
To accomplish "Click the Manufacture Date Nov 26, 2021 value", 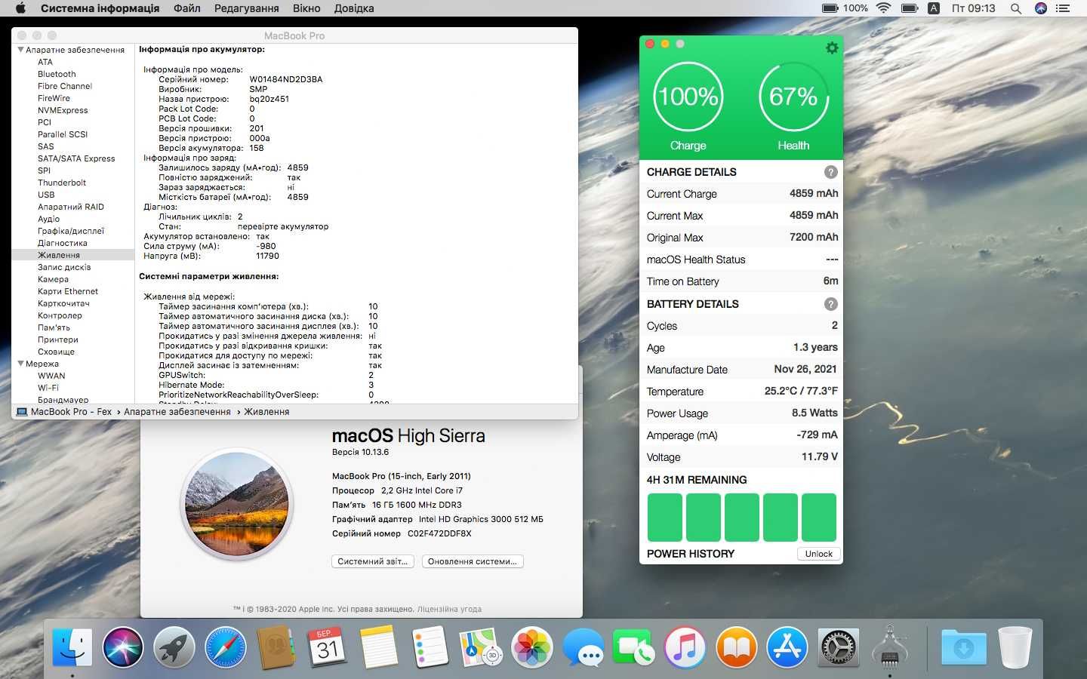I will click(x=805, y=369).
